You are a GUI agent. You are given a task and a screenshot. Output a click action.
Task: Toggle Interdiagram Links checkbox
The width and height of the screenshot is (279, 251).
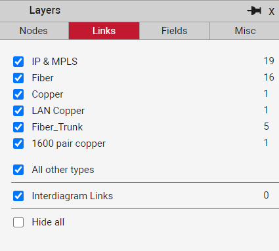click(x=18, y=196)
